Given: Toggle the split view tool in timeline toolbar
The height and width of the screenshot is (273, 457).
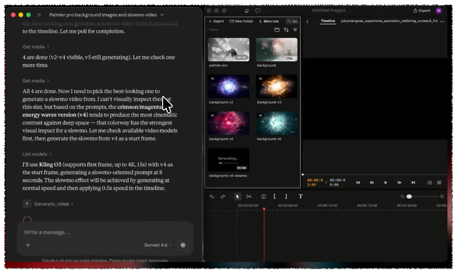Looking at the screenshot, I should click(x=264, y=196).
